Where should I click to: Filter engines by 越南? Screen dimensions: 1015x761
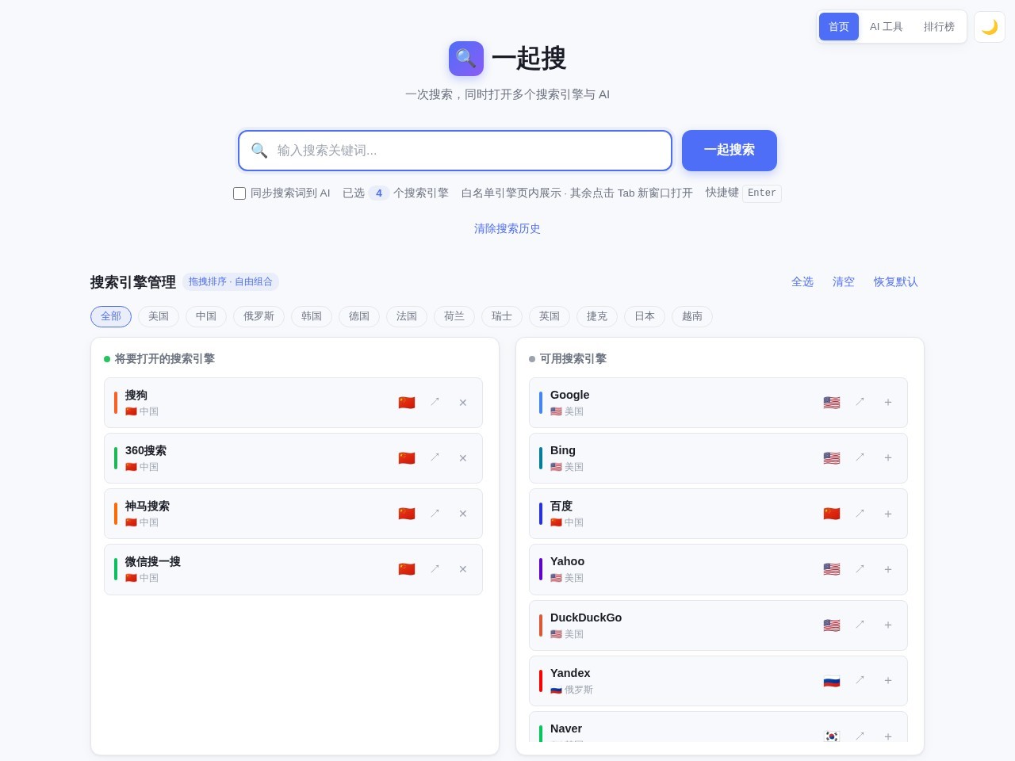click(692, 316)
